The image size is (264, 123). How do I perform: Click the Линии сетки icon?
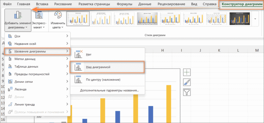pyautogui.click(x=10, y=82)
